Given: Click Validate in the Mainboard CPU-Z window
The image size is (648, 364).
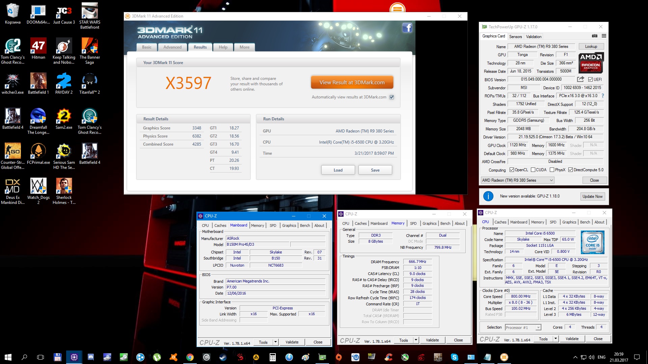Looking at the screenshot, I should pyautogui.click(x=292, y=342).
